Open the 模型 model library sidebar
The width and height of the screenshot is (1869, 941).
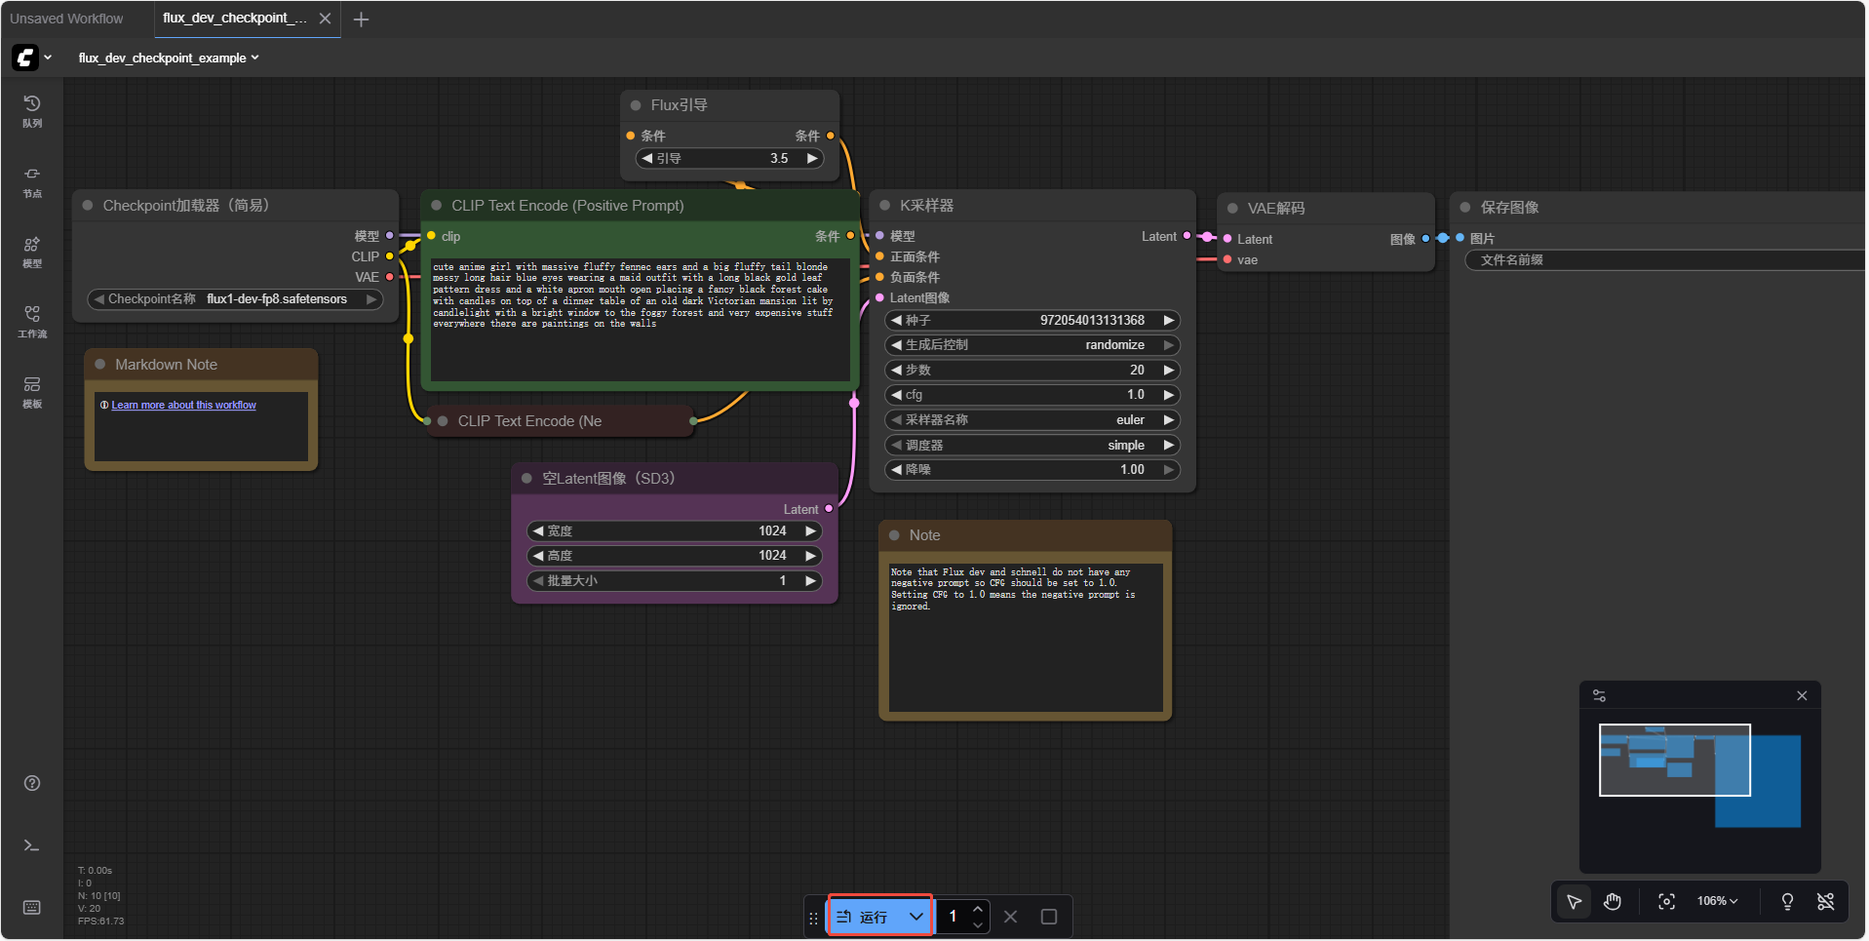point(32,252)
